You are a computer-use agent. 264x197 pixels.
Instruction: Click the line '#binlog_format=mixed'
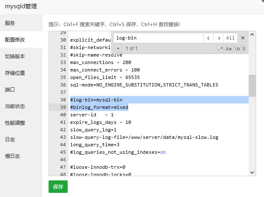(99, 107)
